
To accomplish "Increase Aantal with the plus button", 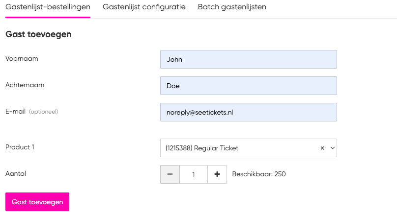I will coord(217,174).
